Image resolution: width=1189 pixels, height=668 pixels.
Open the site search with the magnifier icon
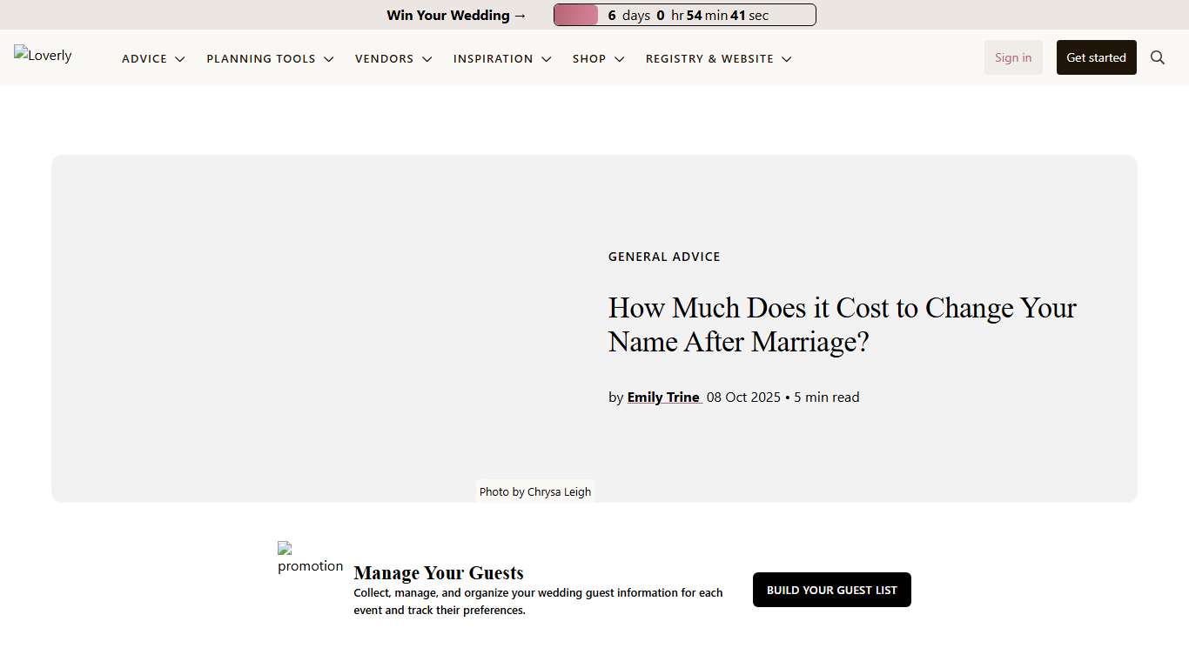point(1158,57)
